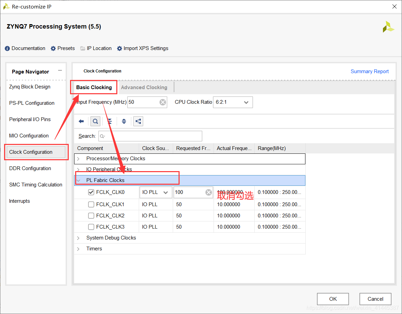
Task: Uncheck the FCLK_CLK0 checkbox
Action: pyautogui.click(x=91, y=192)
